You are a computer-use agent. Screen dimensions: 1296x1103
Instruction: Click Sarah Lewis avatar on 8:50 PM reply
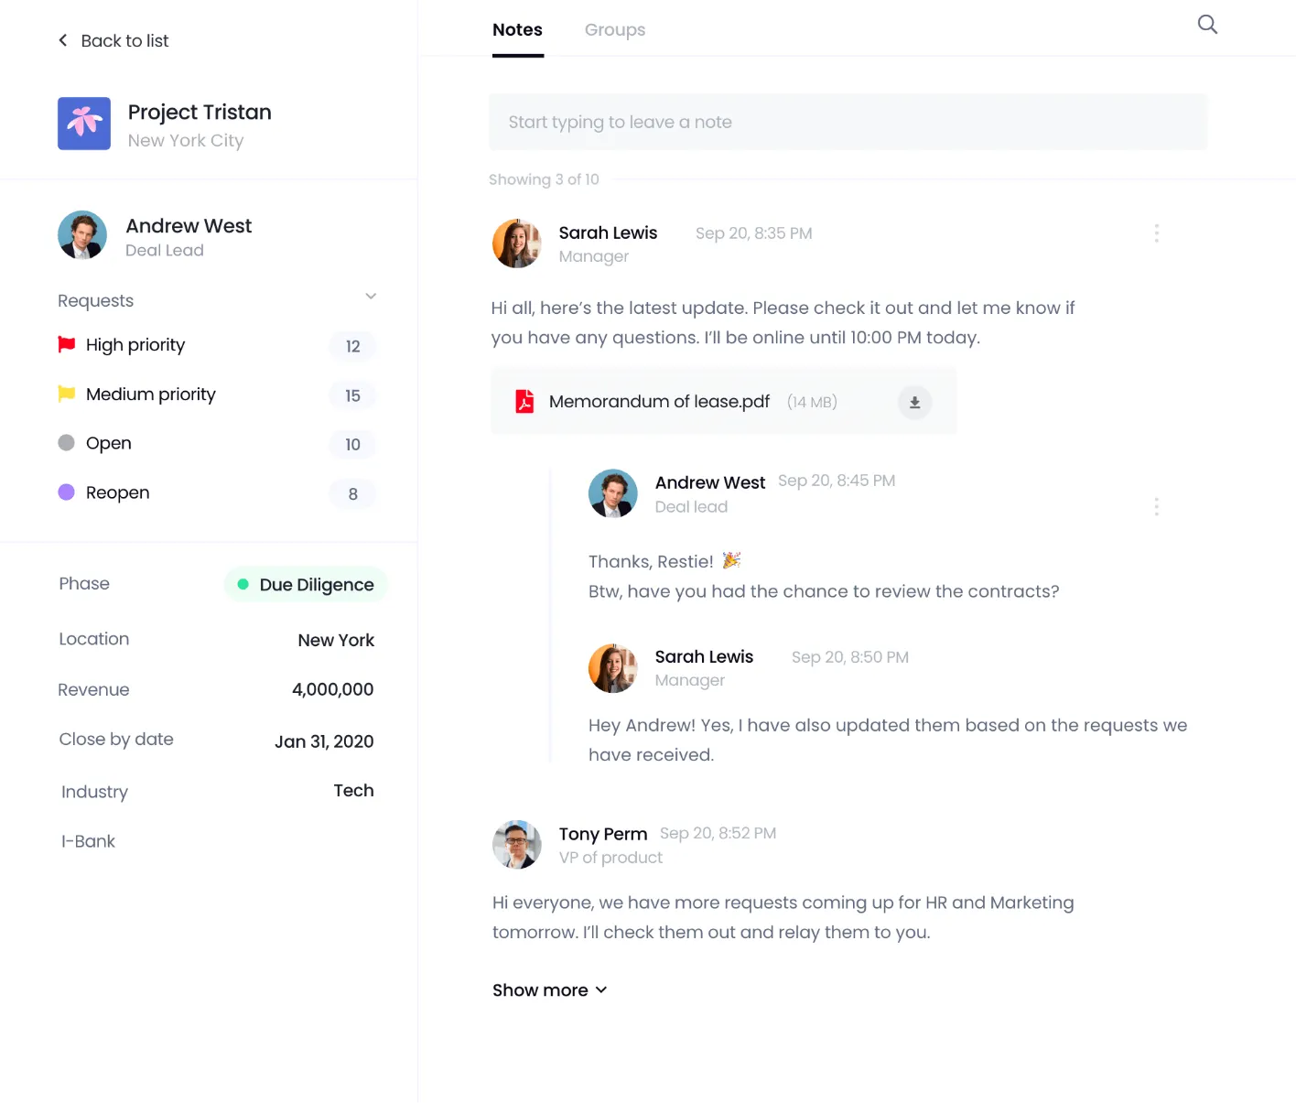pyautogui.click(x=613, y=668)
